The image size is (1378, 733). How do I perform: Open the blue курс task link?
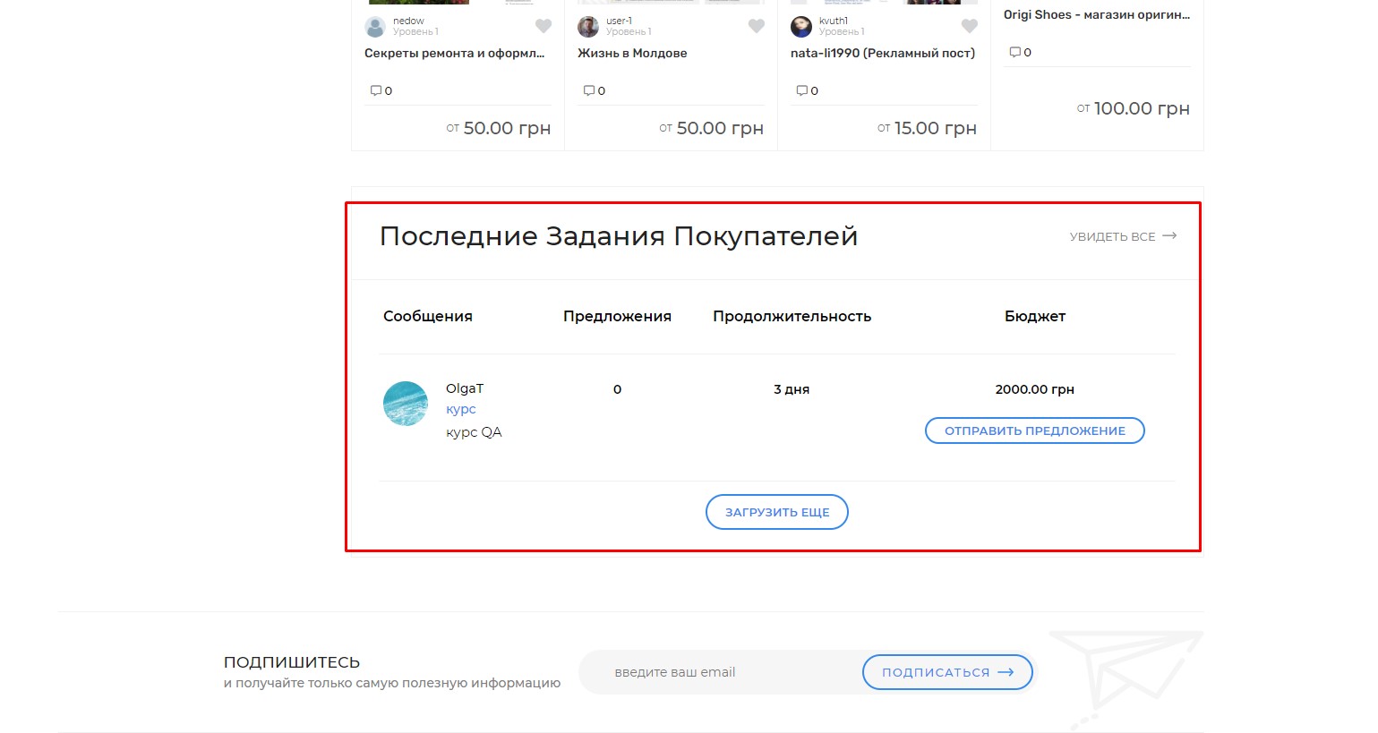(x=461, y=409)
